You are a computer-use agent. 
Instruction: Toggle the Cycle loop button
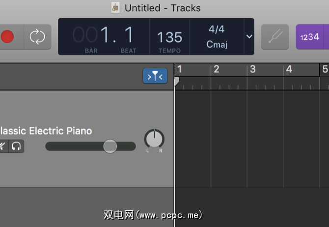(x=37, y=37)
